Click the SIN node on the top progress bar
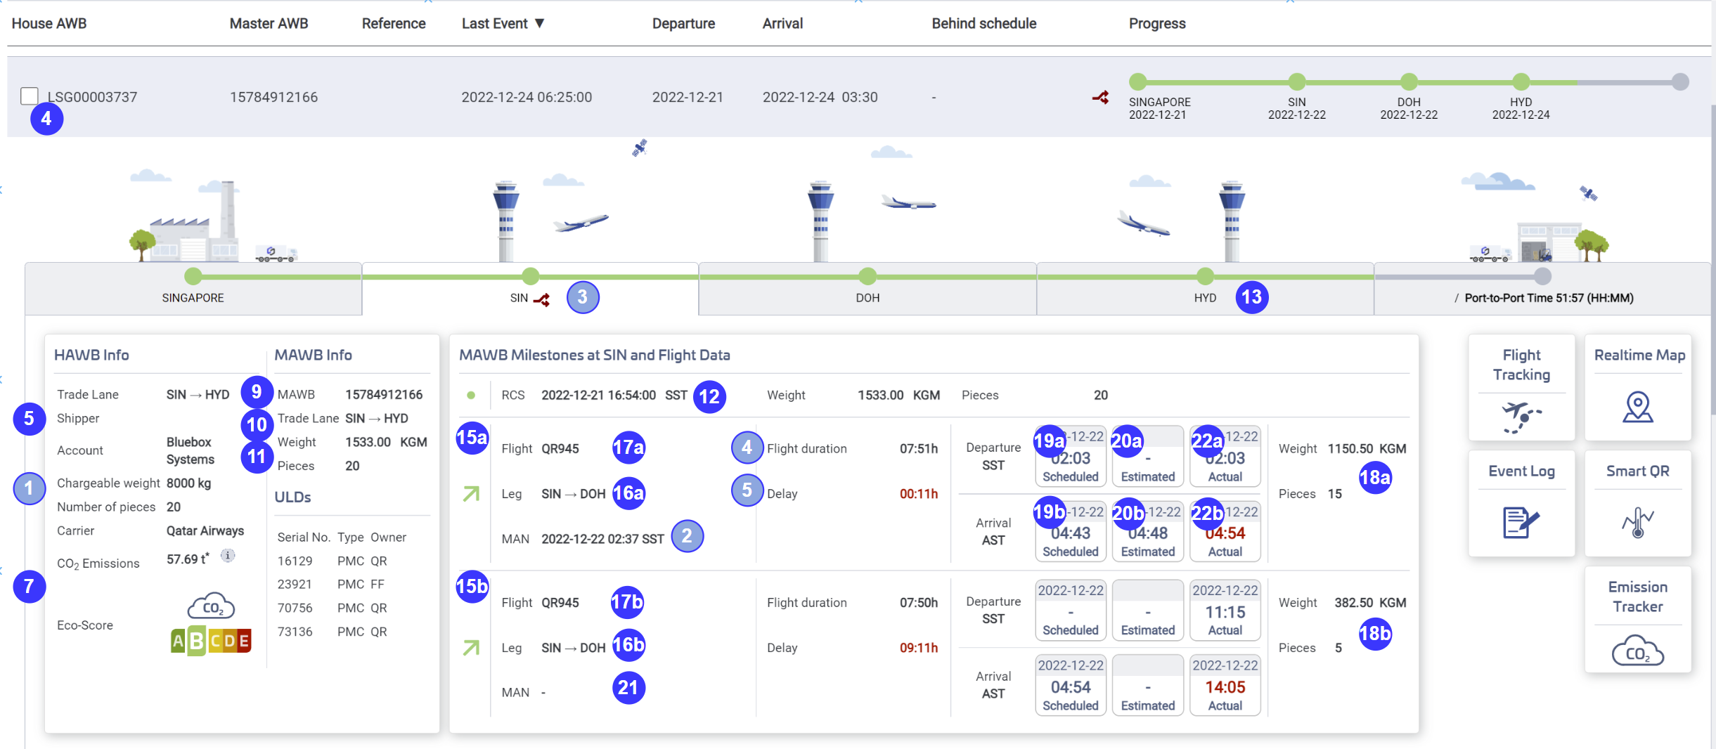 tap(1297, 82)
